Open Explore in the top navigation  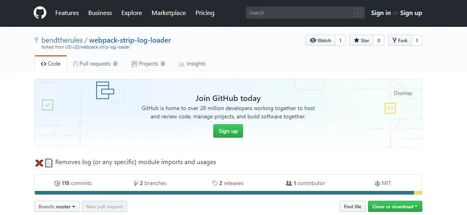tap(132, 13)
